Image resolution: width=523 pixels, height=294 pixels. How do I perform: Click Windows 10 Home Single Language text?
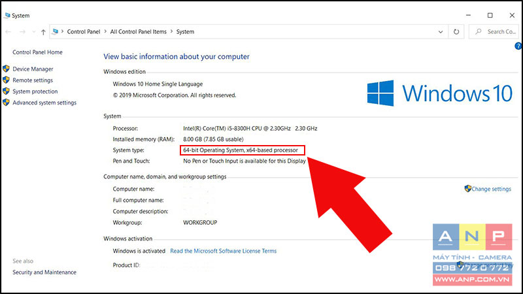(158, 84)
